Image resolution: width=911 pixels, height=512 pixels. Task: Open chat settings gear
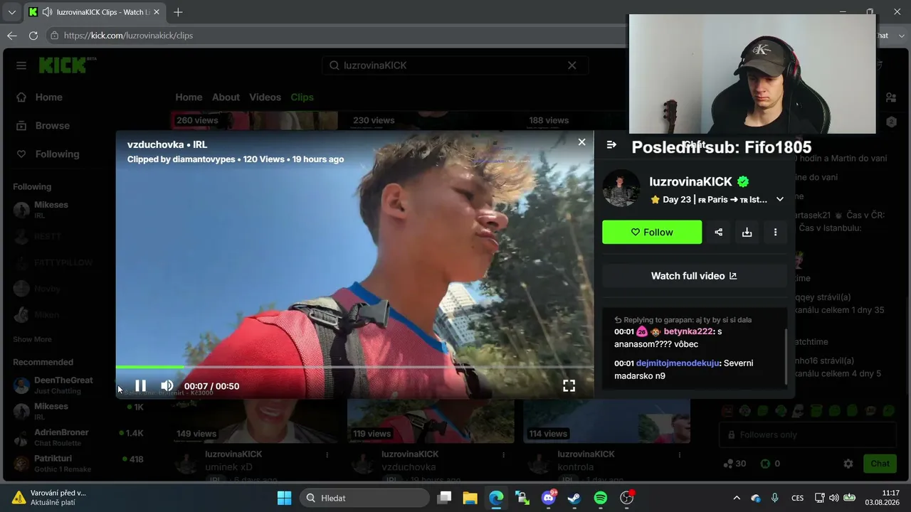(848, 464)
